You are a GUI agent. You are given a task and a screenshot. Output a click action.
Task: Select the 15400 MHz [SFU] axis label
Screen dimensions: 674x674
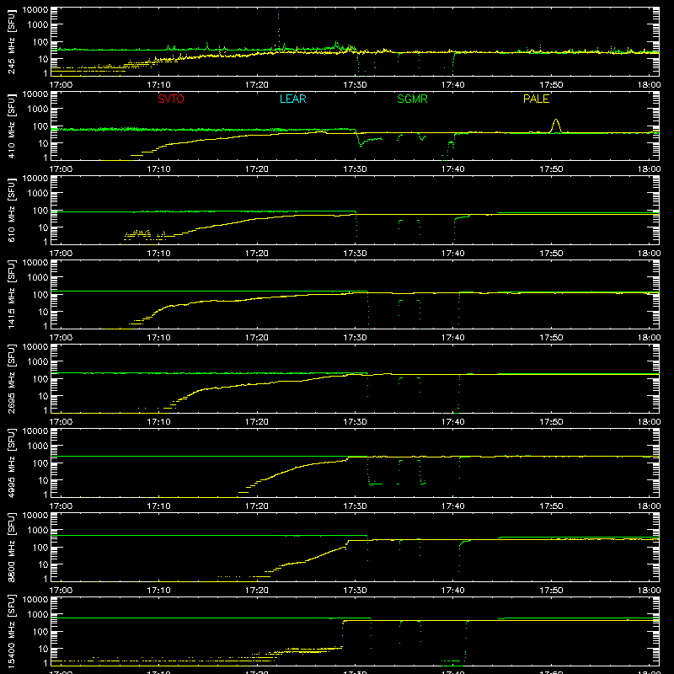(x=12, y=631)
